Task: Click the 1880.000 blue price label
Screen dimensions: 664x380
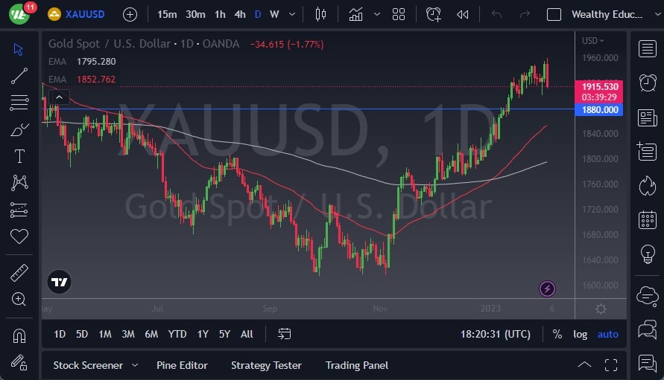Action: [600, 109]
